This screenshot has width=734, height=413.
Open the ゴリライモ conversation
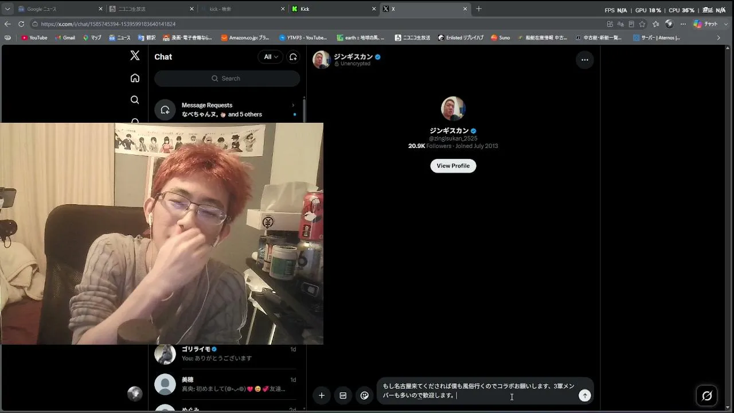[x=227, y=354]
